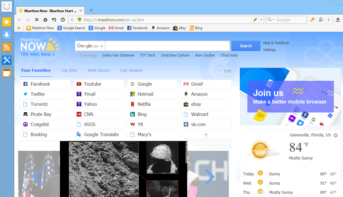Open Google cse search engine selector
The height and width of the screenshot is (197, 343).
90,46
